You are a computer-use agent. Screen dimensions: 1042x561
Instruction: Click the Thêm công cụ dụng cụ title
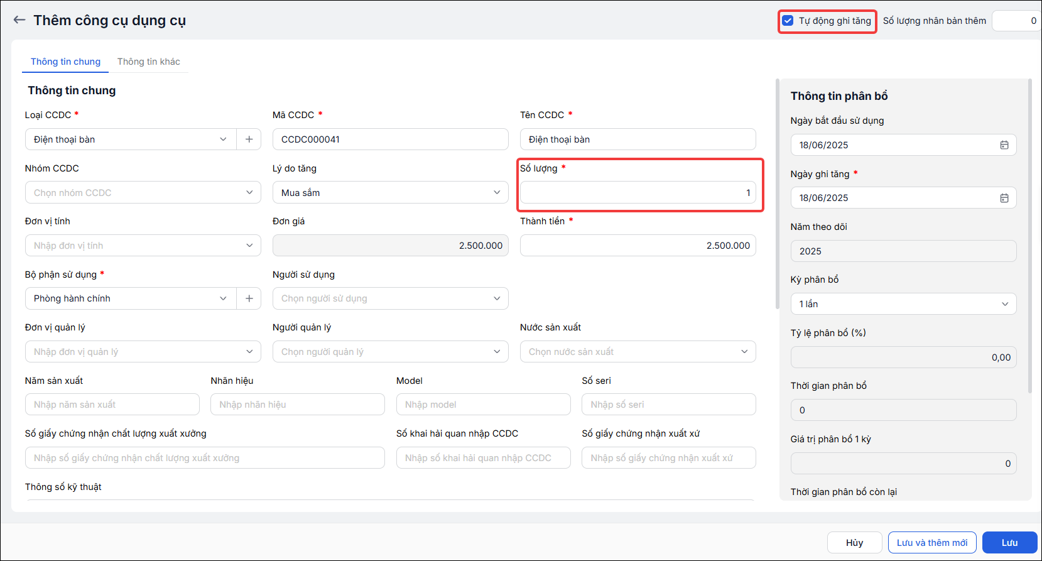(x=110, y=21)
